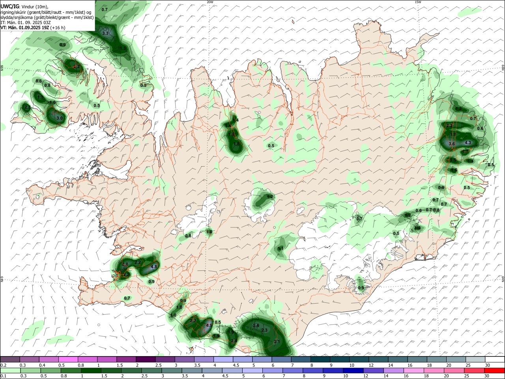
Task: Select the dark teal 8 swatch, upper legend
Action: (x=320, y=360)
